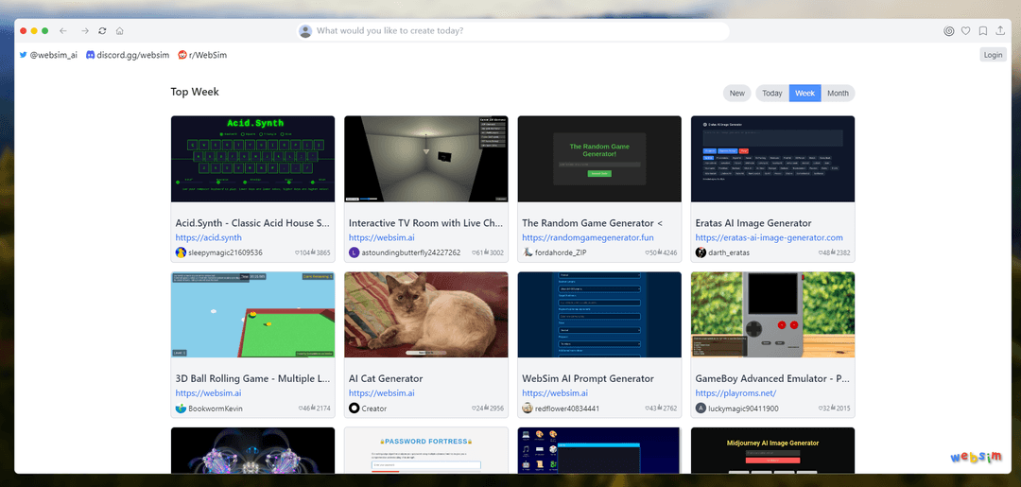
Task: Click the 'What would you like to create' field
Action: 513,30
